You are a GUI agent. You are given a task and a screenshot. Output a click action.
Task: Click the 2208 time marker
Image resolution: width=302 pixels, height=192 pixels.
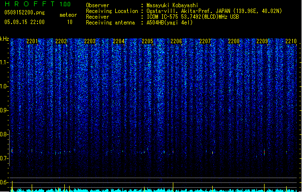(x=234, y=41)
